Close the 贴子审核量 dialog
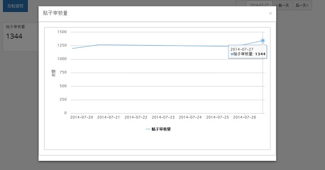This screenshot has height=170, width=325. coord(270,13)
